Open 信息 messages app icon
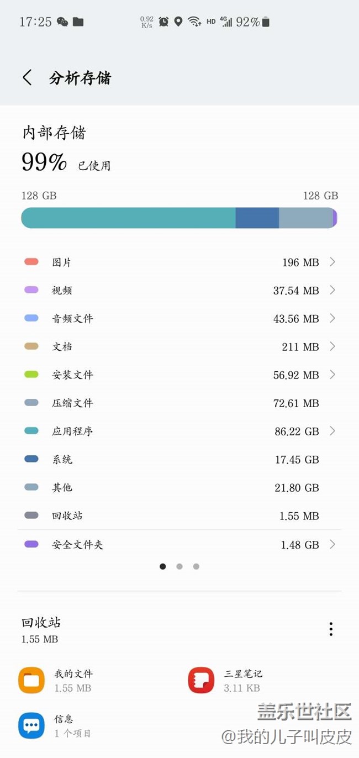The width and height of the screenshot is (359, 758). (31, 725)
